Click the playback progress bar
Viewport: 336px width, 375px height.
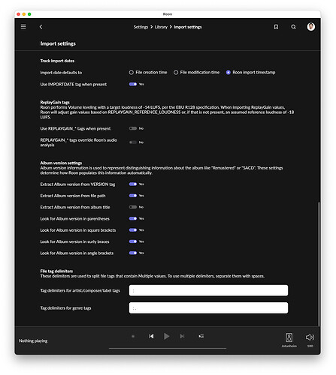pos(168,348)
